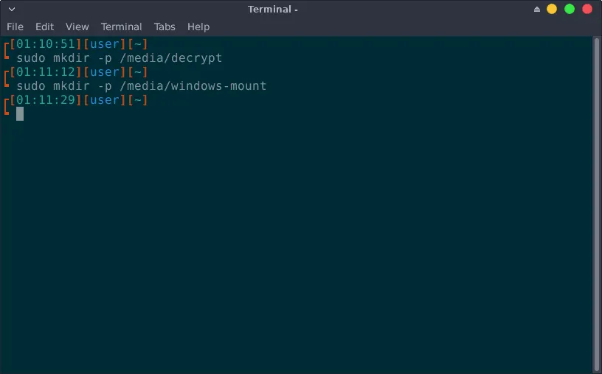Image resolution: width=602 pixels, height=374 pixels.
Task: Open the window menu chevron in title bar
Action: click(x=11, y=10)
